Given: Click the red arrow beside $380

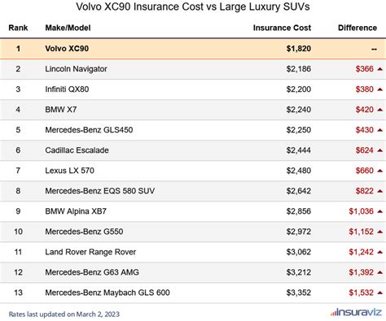Looking at the screenshot, I should coord(379,89).
